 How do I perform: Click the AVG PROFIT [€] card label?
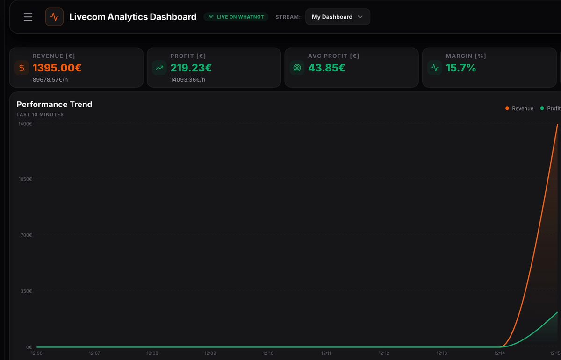pos(334,56)
